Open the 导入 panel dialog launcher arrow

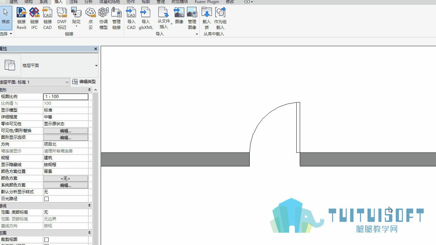point(197,34)
